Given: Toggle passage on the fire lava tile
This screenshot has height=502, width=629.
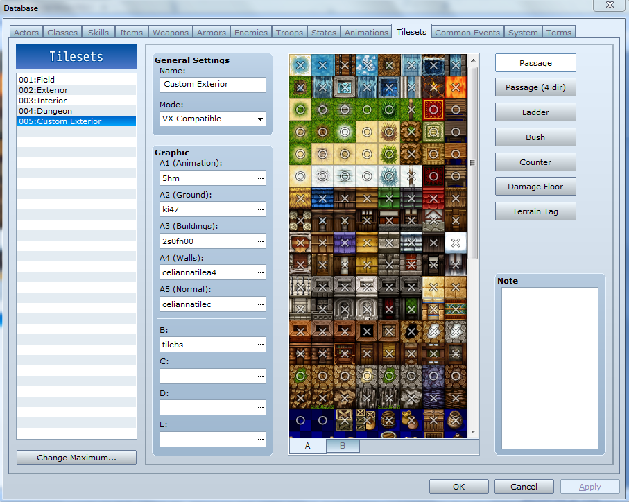Looking at the screenshot, I should [x=456, y=87].
